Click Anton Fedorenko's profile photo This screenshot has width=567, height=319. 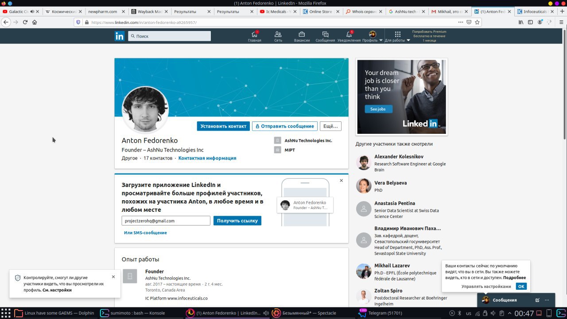click(145, 109)
